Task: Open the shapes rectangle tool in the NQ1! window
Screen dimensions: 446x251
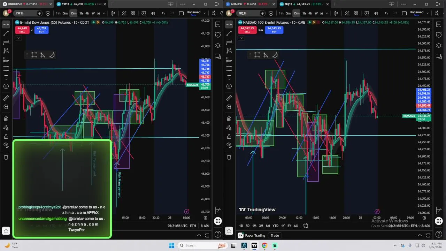Action: coord(229,68)
